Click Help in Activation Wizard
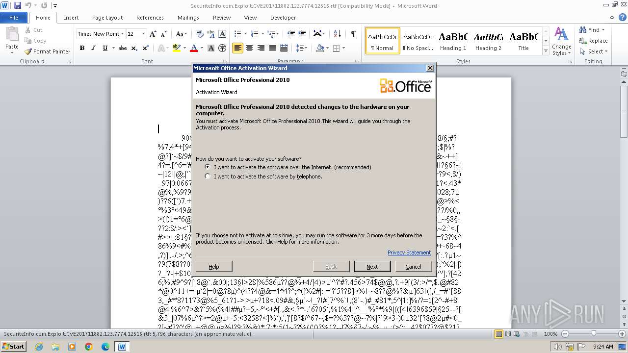The image size is (628, 353). click(214, 266)
